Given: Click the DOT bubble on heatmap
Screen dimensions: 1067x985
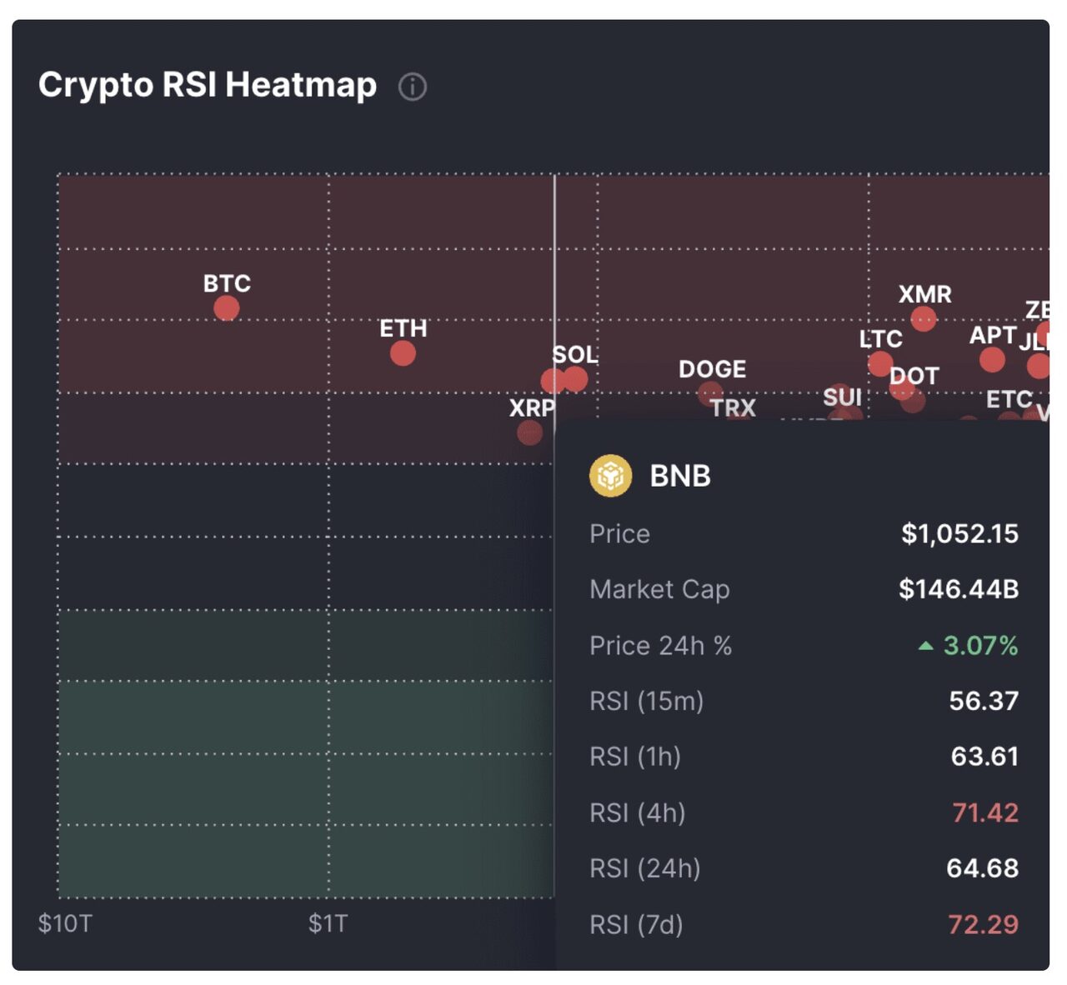Looking at the screenshot, I should (x=901, y=388).
